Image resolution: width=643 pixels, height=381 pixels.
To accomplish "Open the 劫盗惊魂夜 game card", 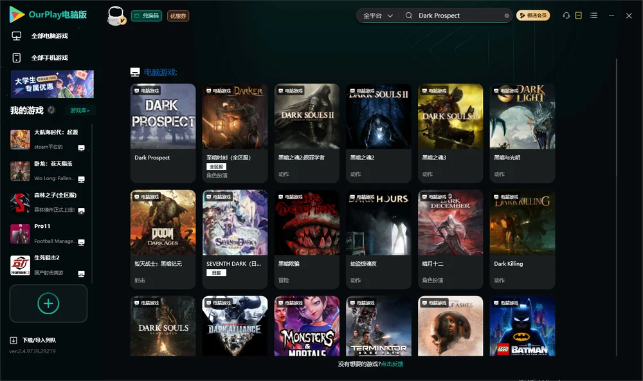I will click(379, 239).
